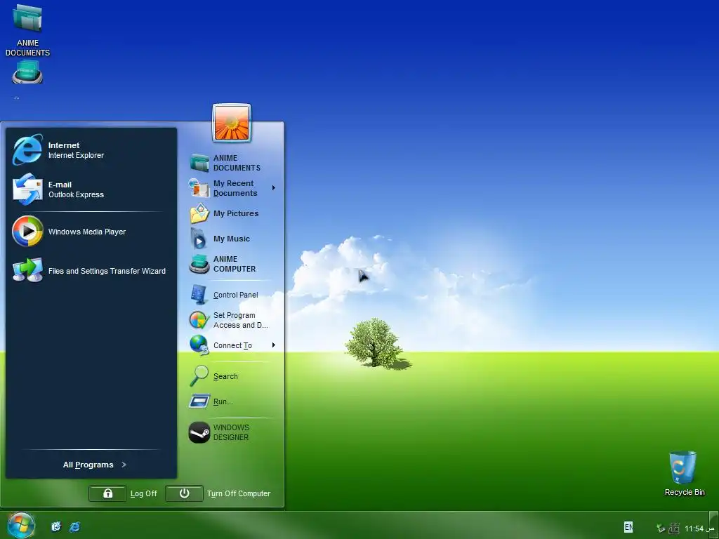The width and height of the screenshot is (719, 539).
Task: Expand Connect To submenu arrow
Action: [273, 345]
